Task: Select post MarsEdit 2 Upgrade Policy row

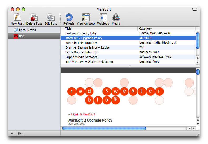Action: pos(128,38)
